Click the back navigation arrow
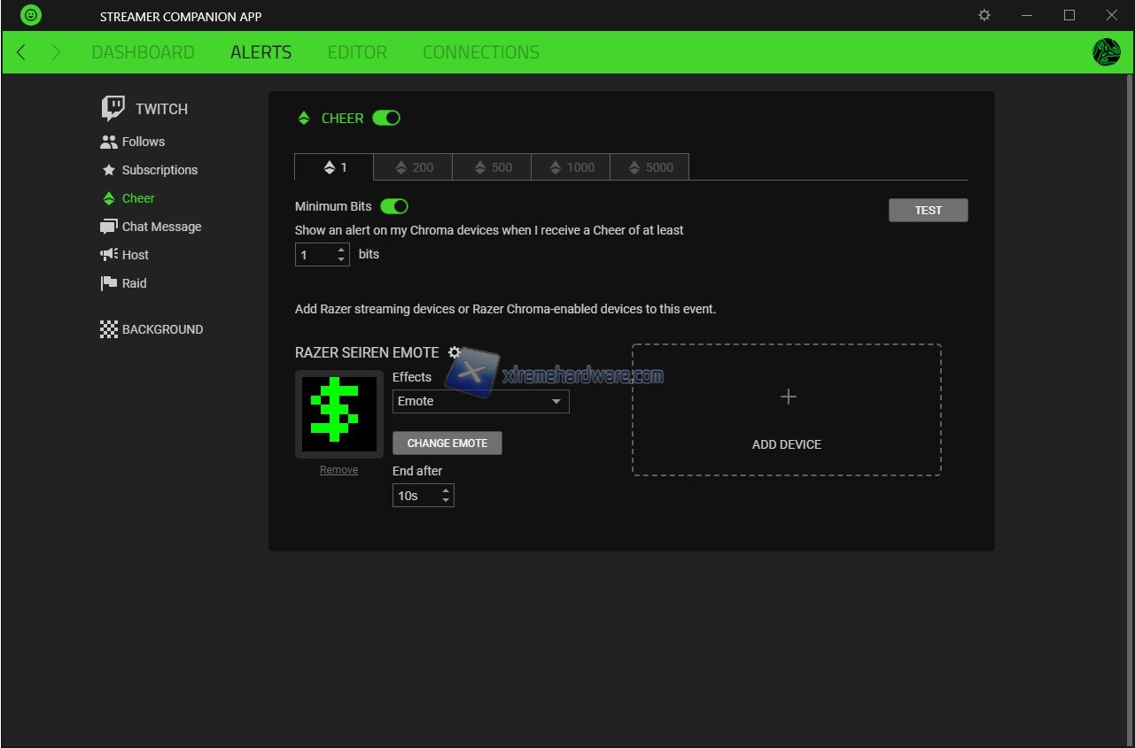The height and width of the screenshot is (748, 1135). [21, 52]
